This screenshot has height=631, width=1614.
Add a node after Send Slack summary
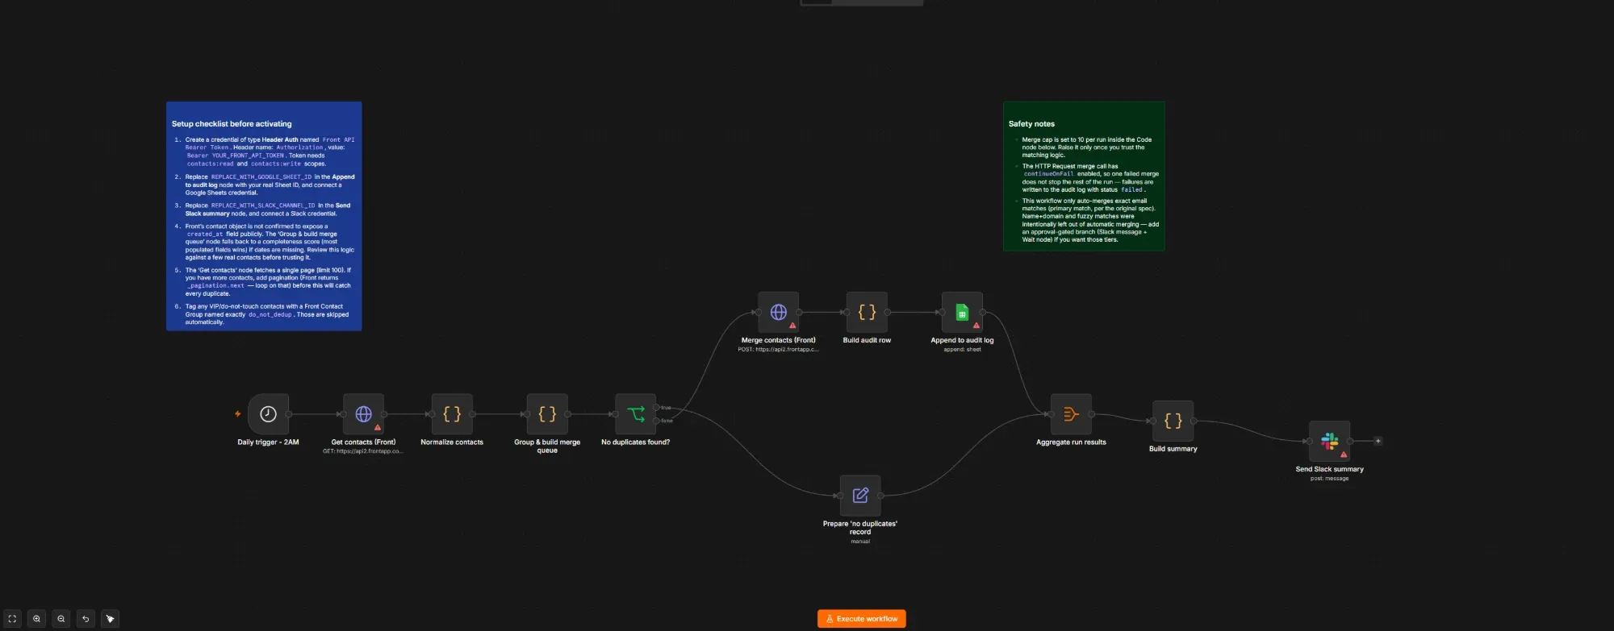tap(1378, 441)
